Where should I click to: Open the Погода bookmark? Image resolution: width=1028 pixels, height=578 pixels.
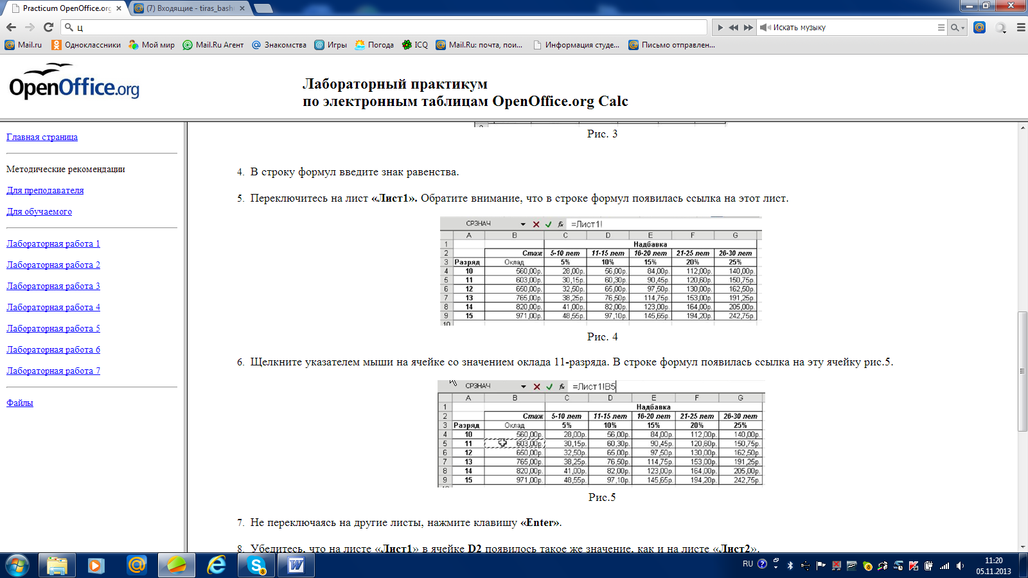coord(374,45)
